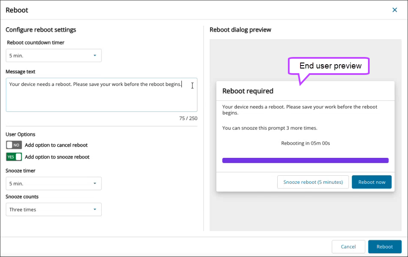
Task: Close the Reboot dialog with the X icon
Action: tap(394, 10)
